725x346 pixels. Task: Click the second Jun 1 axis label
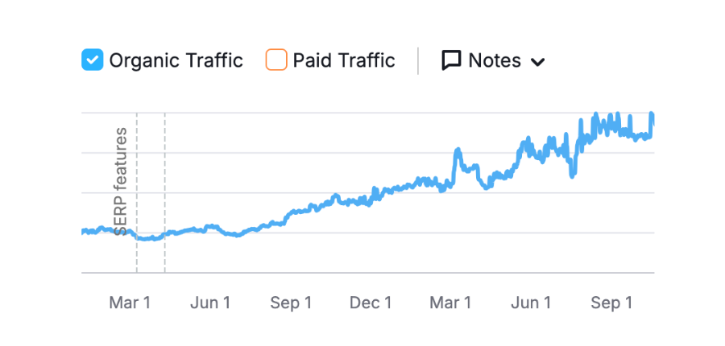coord(531,303)
